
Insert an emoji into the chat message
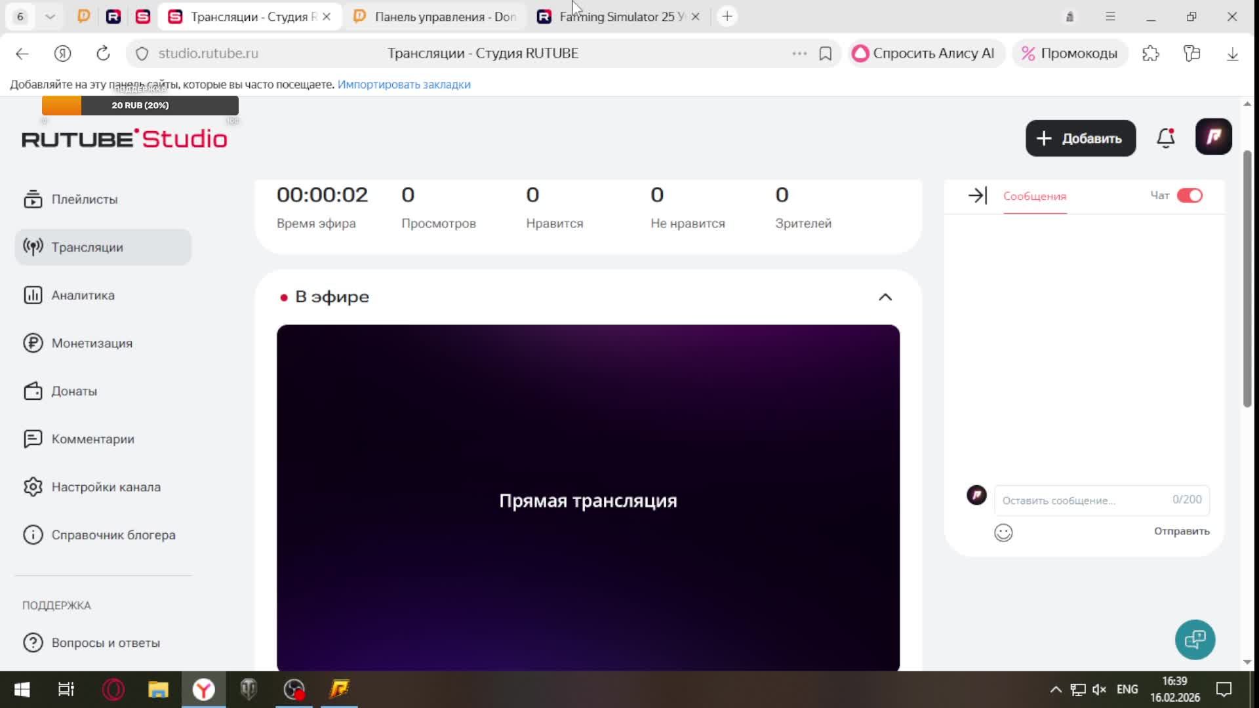click(x=1003, y=533)
